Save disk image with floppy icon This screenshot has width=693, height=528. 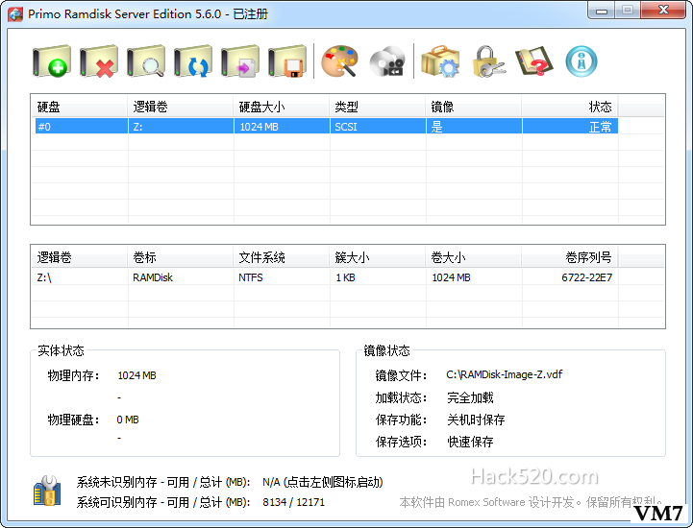click(x=287, y=61)
